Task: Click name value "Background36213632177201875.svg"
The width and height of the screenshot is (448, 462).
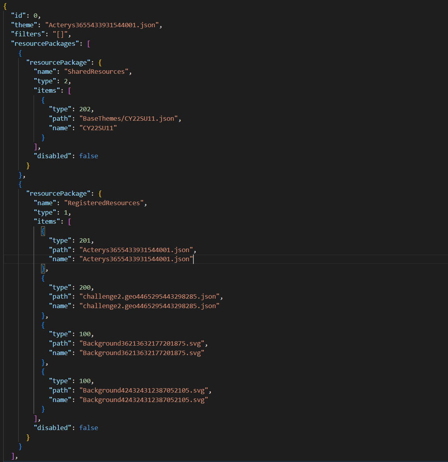Action: (142, 353)
